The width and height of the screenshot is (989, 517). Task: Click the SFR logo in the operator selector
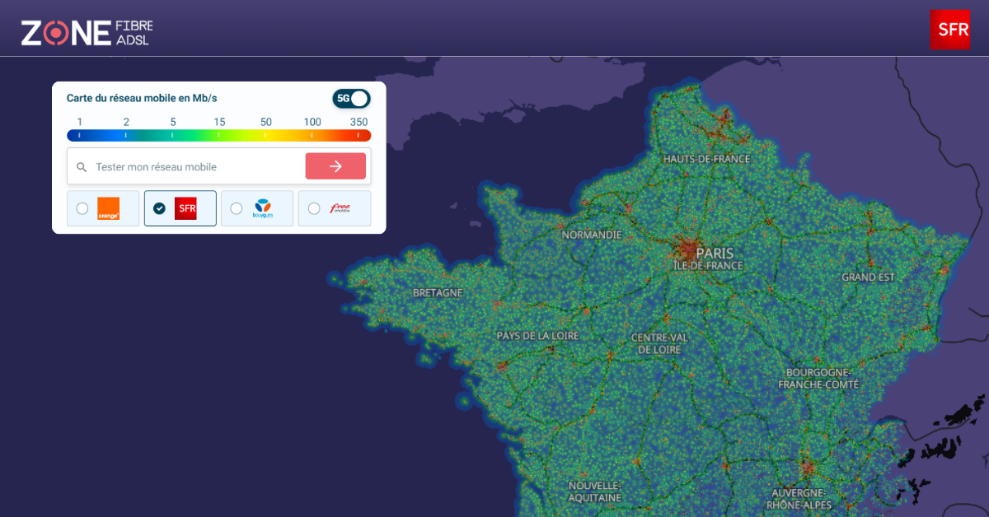point(185,208)
